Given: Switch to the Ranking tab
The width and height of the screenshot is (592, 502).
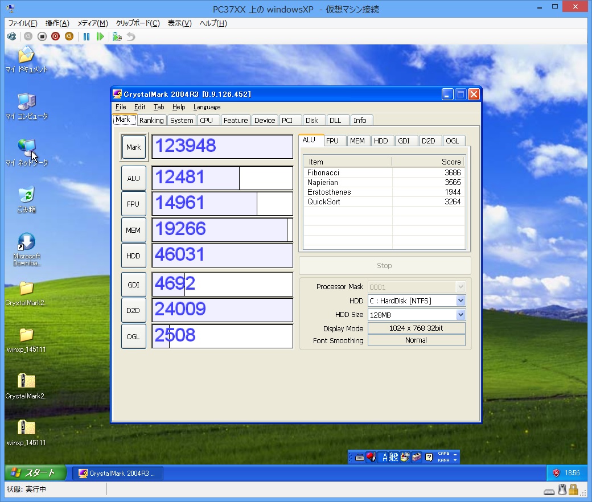Looking at the screenshot, I should [151, 120].
